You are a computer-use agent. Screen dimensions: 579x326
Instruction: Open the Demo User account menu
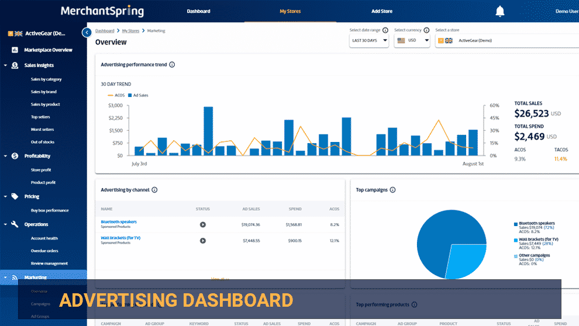pos(567,12)
